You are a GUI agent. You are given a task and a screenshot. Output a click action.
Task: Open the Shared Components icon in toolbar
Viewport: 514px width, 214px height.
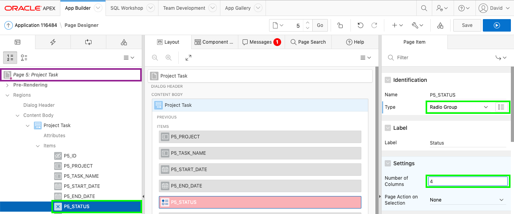440,25
